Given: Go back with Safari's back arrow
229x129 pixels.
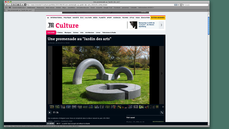Looking at the screenshot, I should click(7, 5).
